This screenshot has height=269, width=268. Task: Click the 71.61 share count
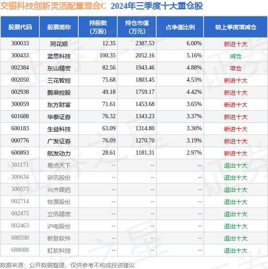(x=109, y=104)
